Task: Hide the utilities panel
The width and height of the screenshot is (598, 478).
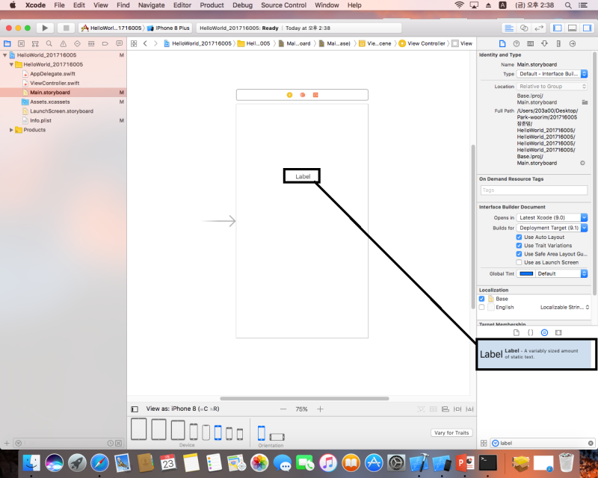Action: coord(587,28)
